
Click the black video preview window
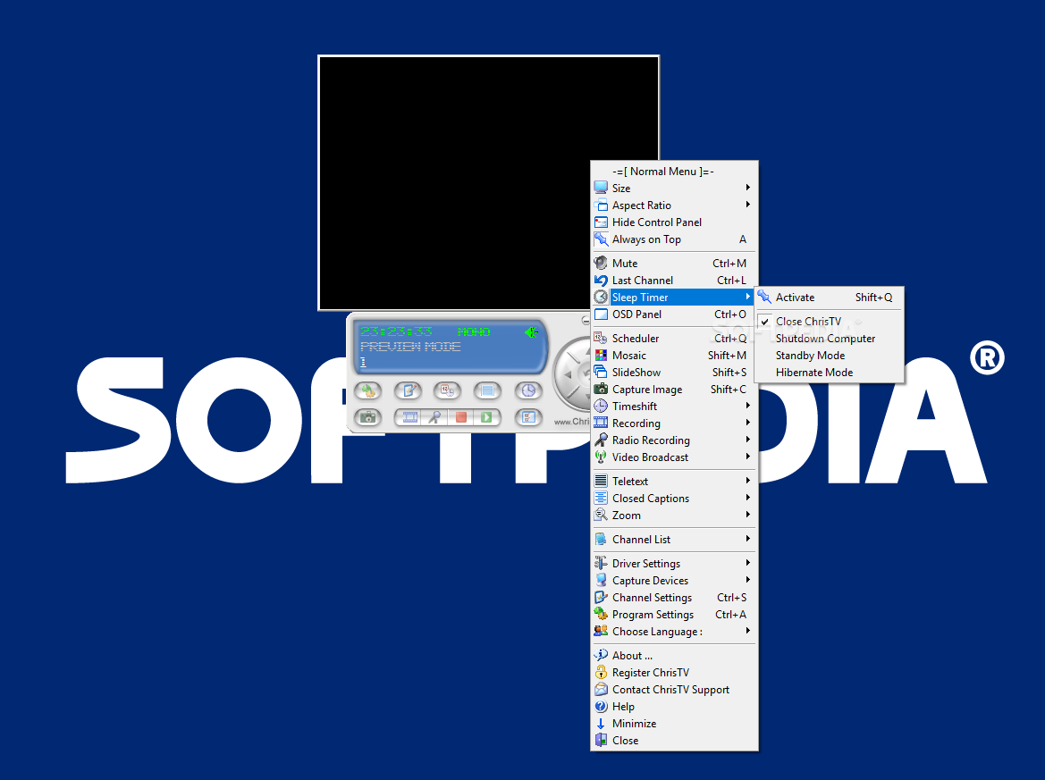tap(488, 182)
